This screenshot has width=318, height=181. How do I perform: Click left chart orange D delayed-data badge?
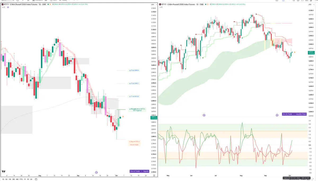tap(50, 4)
